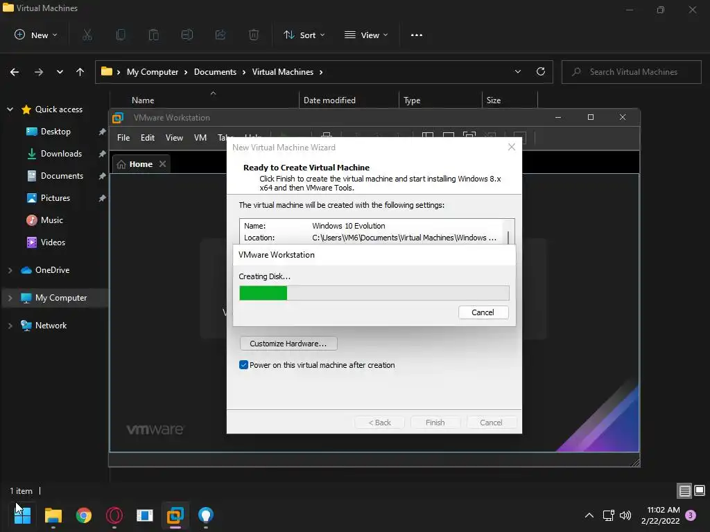Click the Rename icon in Explorer toolbar
The image size is (710, 532).
(187, 35)
